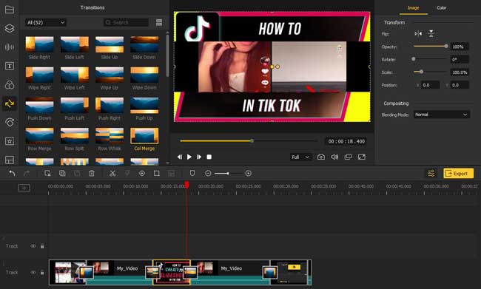This screenshot has width=481, height=289.
Task: Flip the image horizontally
Action: pyautogui.click(x=418, y=34)
